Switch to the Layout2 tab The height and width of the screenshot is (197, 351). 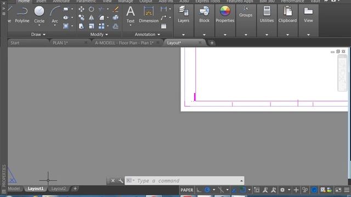(59, 188)
